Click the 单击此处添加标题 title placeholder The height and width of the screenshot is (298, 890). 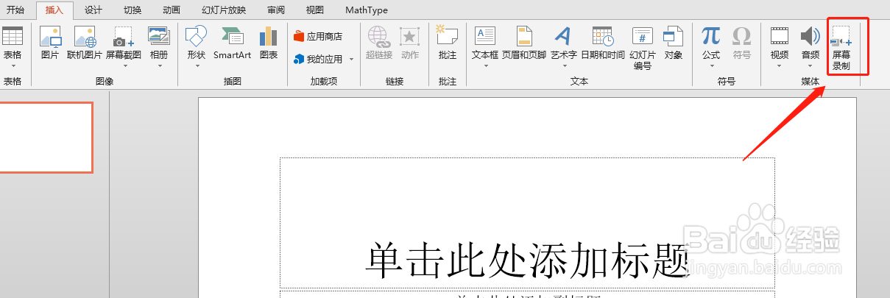(x=527, y=223)
